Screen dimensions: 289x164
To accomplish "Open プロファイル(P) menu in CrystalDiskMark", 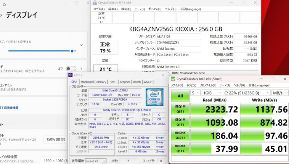I will pos(208,85).
